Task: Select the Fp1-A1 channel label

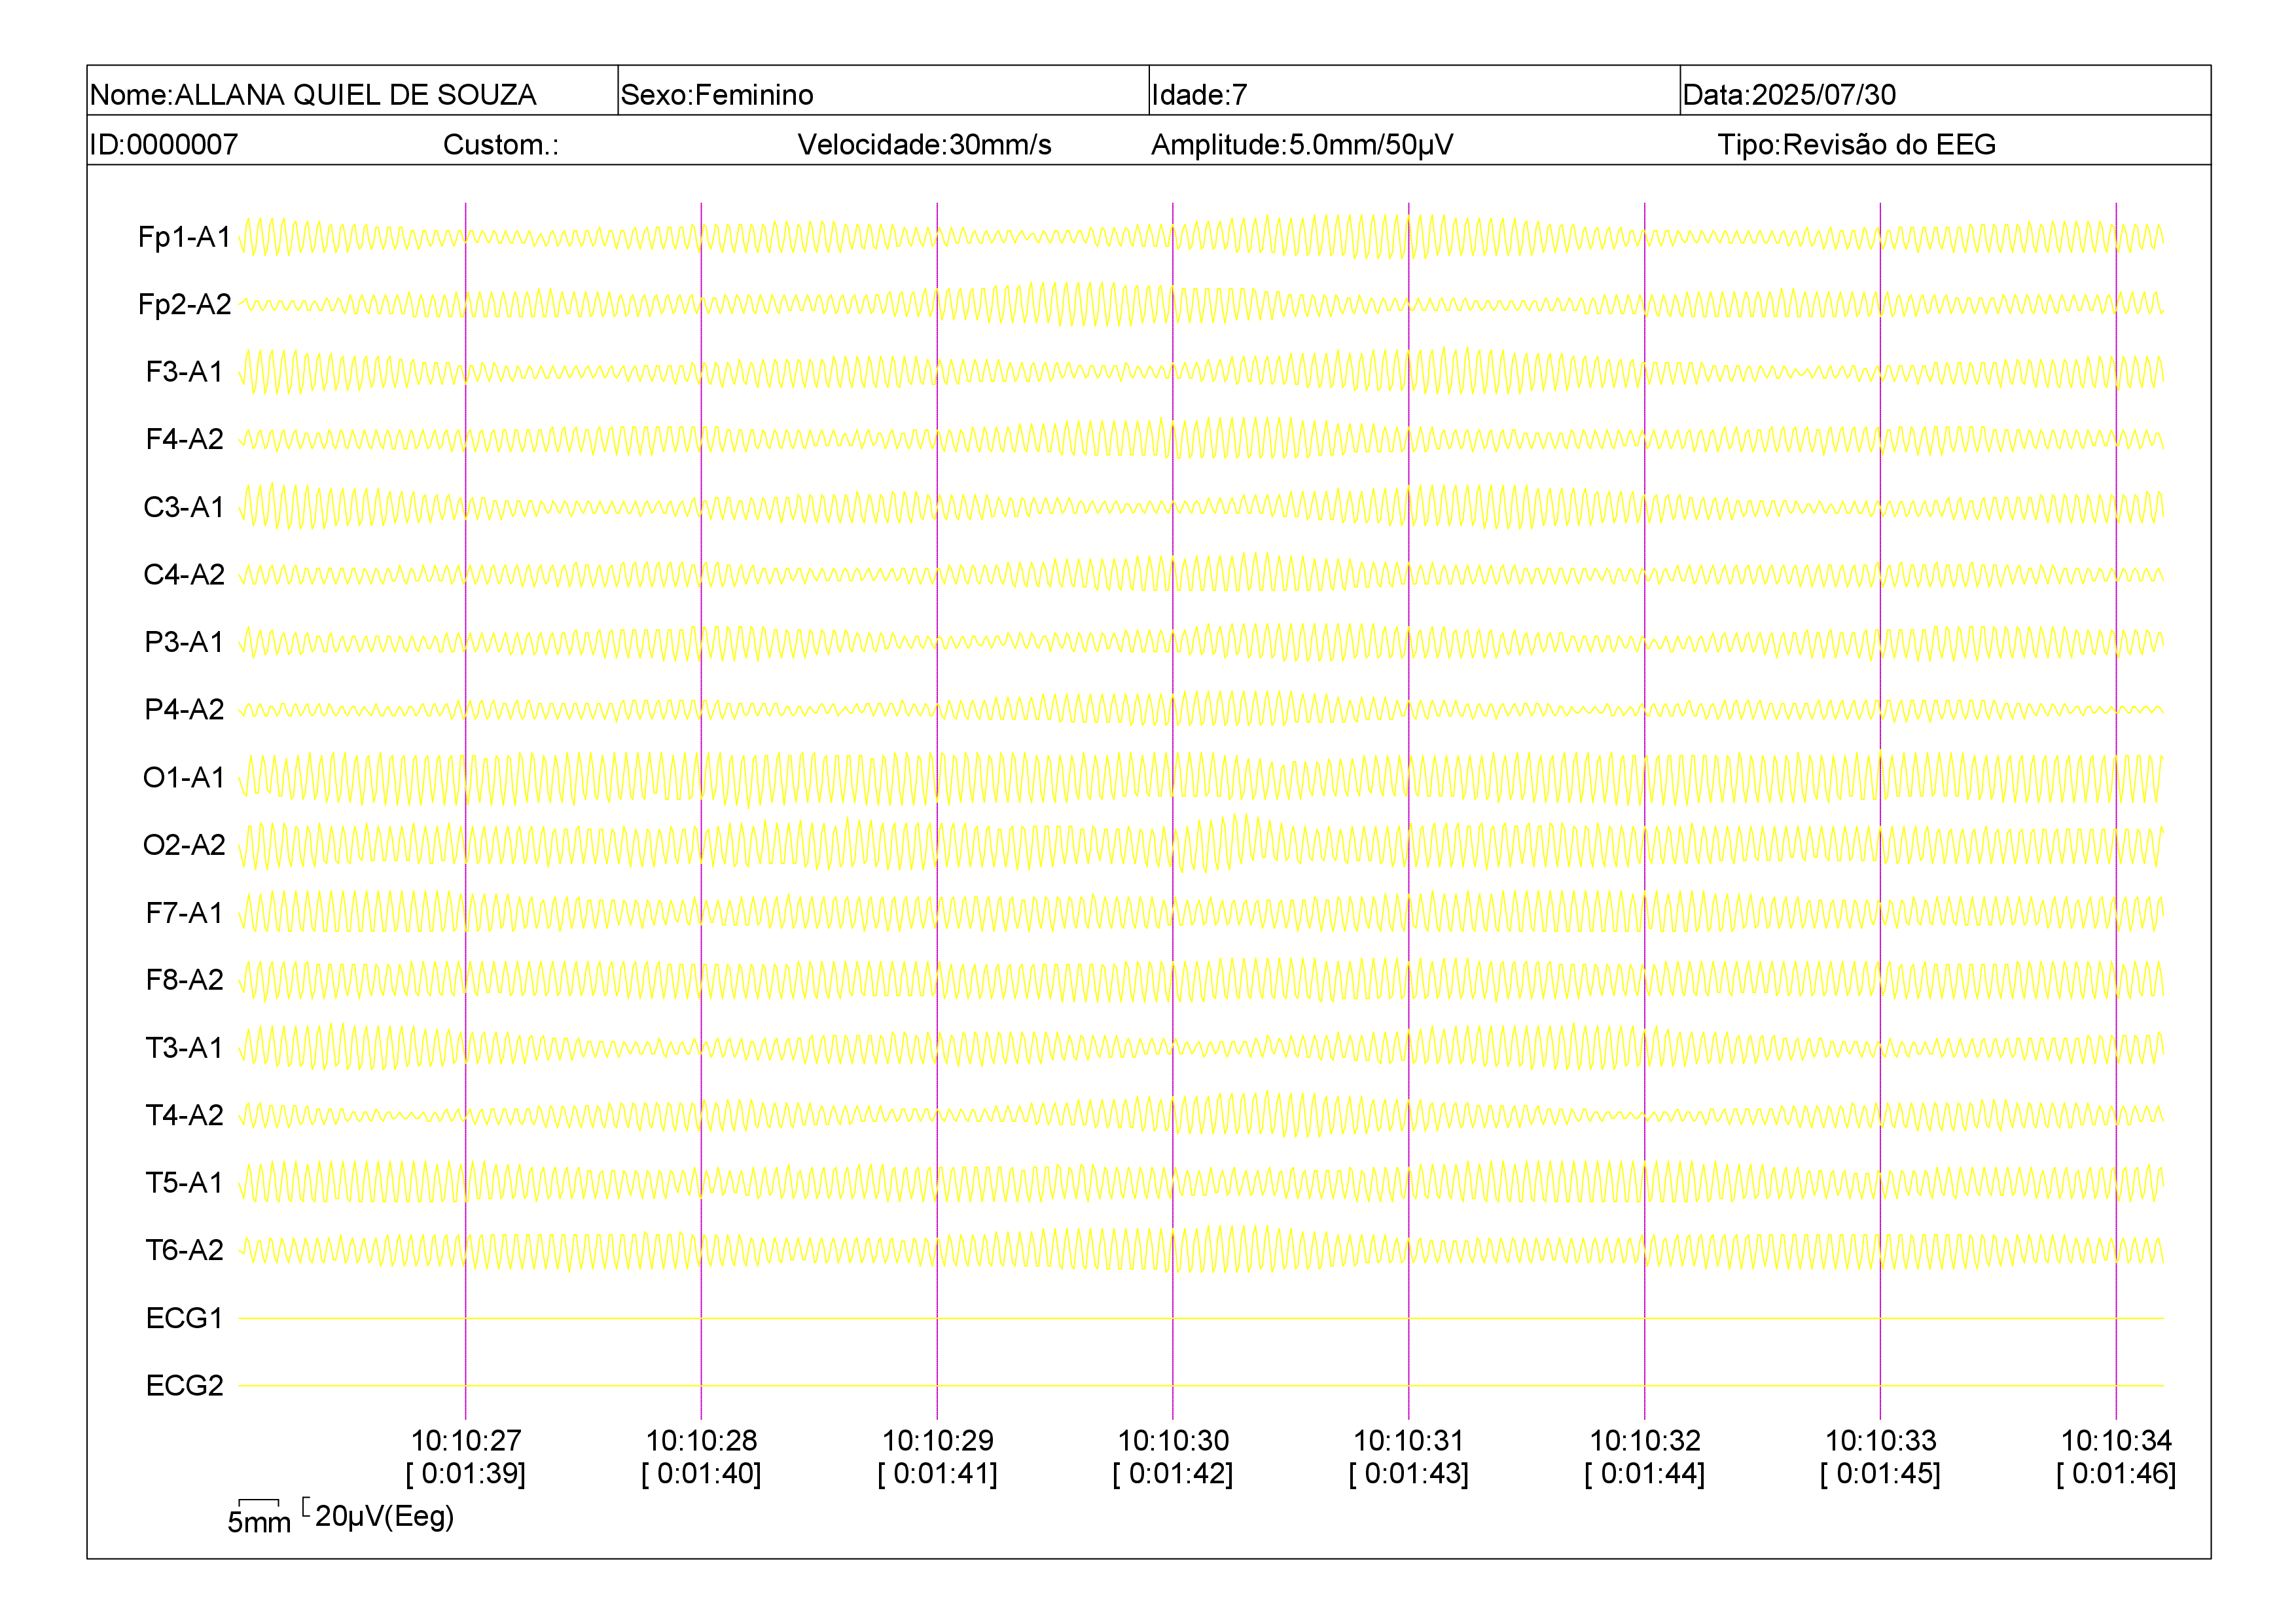Action: pyautogui.click(x=185, y=238)
